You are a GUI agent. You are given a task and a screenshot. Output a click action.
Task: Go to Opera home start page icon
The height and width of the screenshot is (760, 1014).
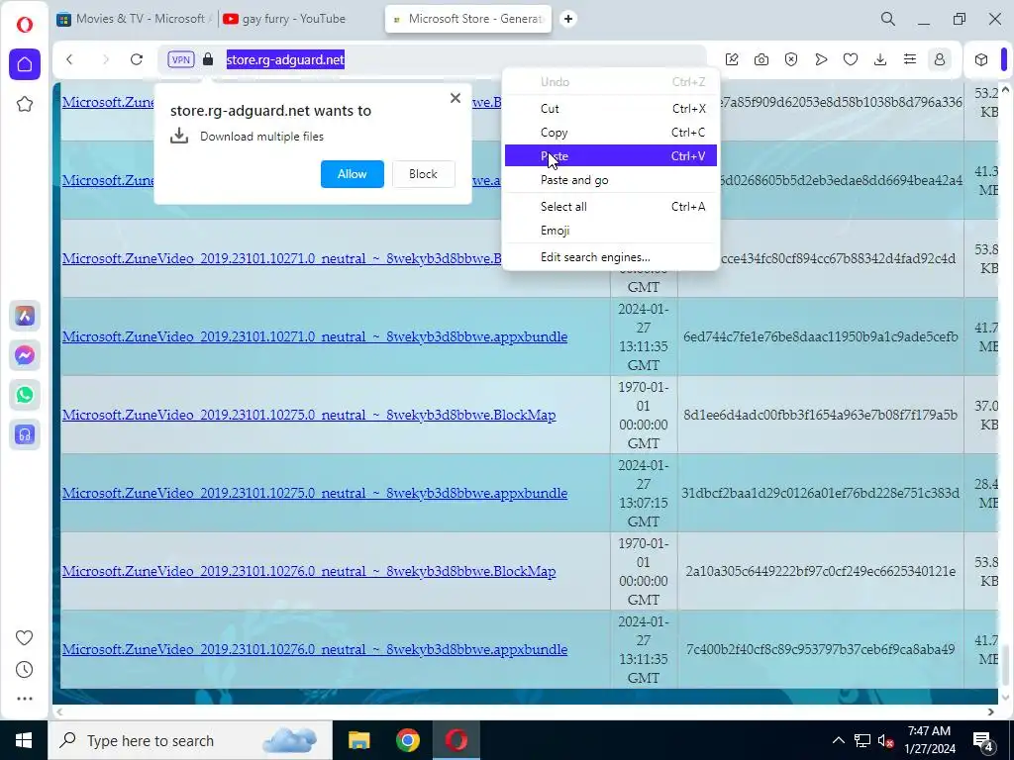[x=25, y=64]
